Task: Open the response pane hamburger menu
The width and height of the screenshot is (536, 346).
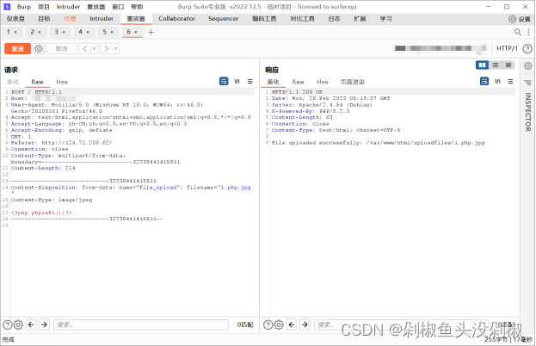Action: coord(511,81)
